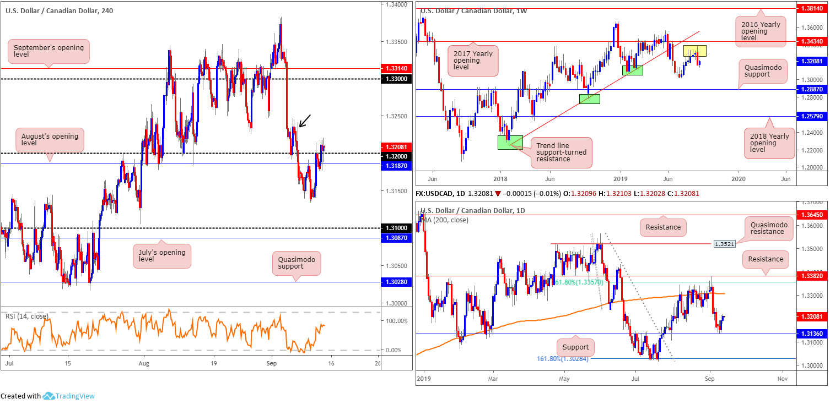
Task: Click the red 1.33140 price label
Action: click(x=397, y=69)
